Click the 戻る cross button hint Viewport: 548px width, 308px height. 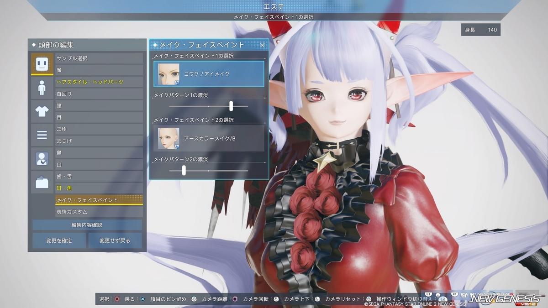click(x=142, y=299)
